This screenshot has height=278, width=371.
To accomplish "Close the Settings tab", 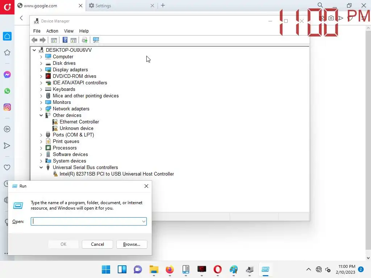I will pos(152,6).
